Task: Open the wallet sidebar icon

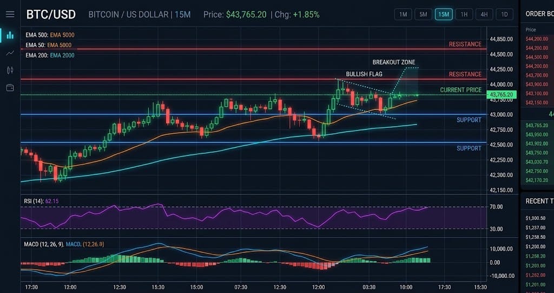Action: [x=10, y=88]
